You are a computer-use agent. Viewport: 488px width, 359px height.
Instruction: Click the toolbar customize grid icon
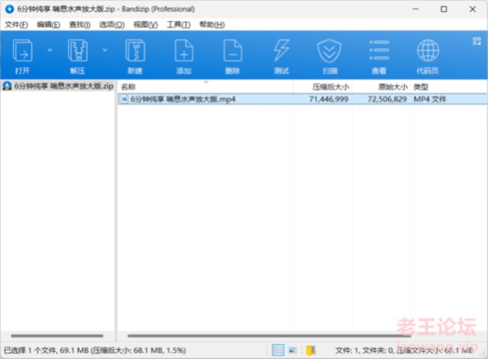476,41
